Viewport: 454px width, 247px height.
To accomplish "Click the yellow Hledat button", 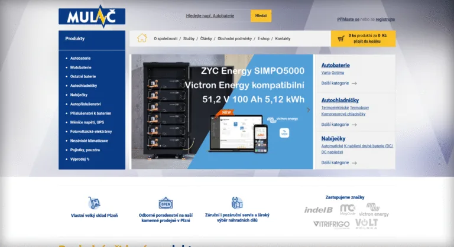I will (261, 15).
